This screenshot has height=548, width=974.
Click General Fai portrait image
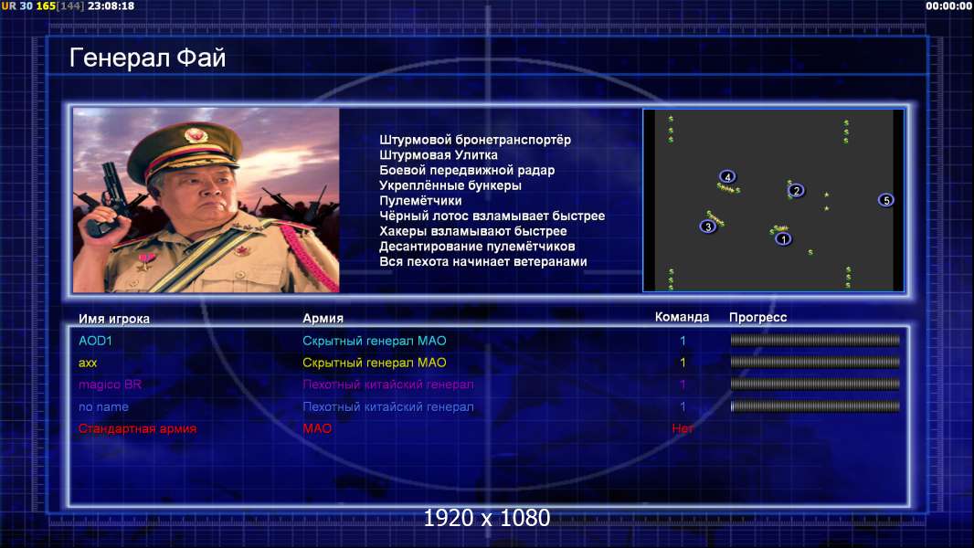(206, 200)
